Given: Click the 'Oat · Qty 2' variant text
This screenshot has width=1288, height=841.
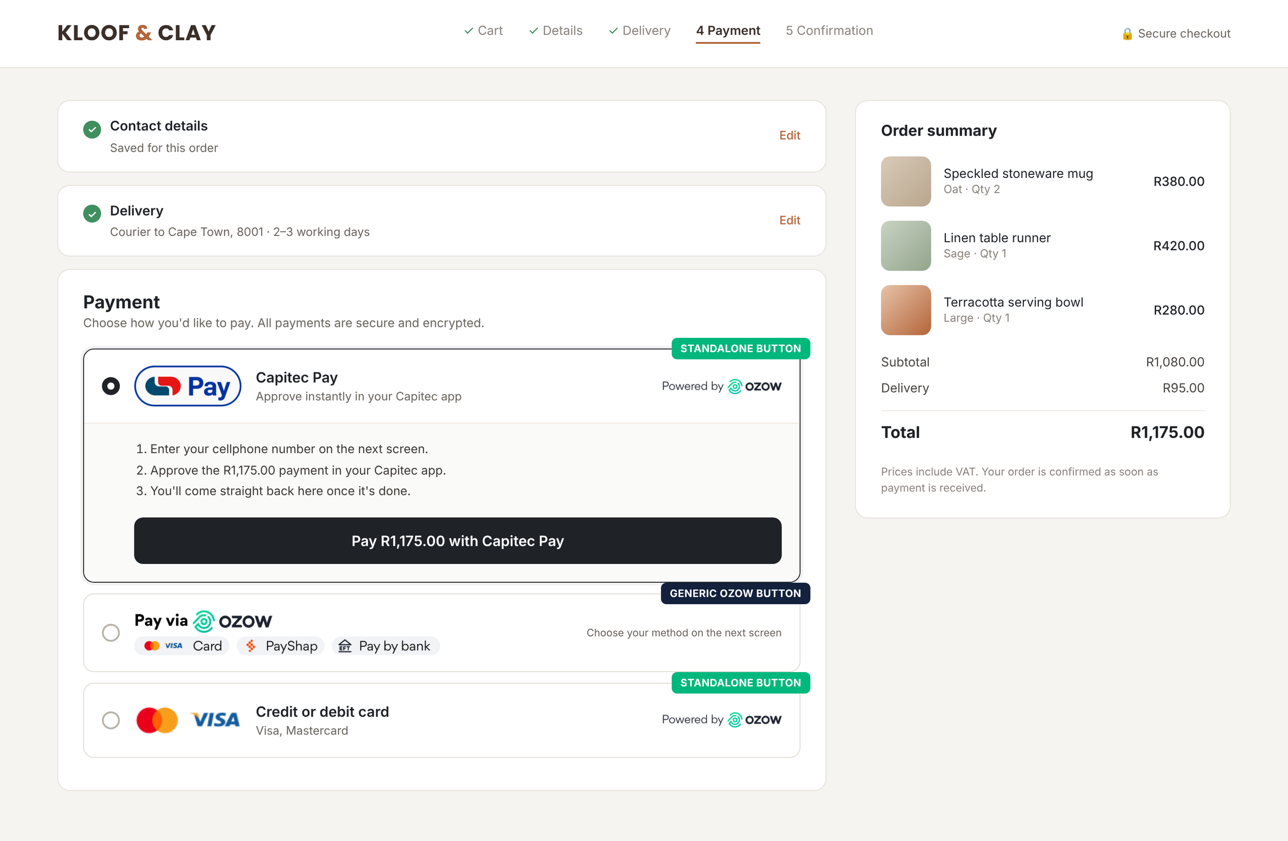Looking at the screenshot, I should pyautogui.click(x=972, y=190).
